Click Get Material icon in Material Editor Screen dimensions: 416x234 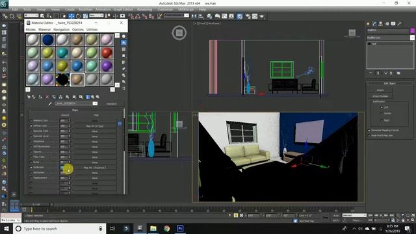point(29,97)
